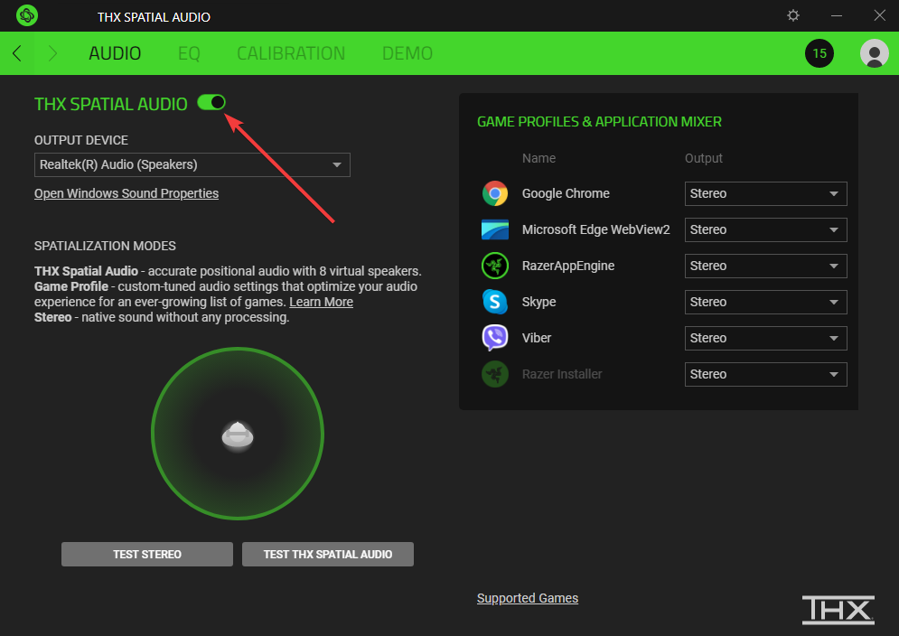Click the Viber app icon
Screen dimensions: 899x636
pyautogui.click(x=495, y=339)
